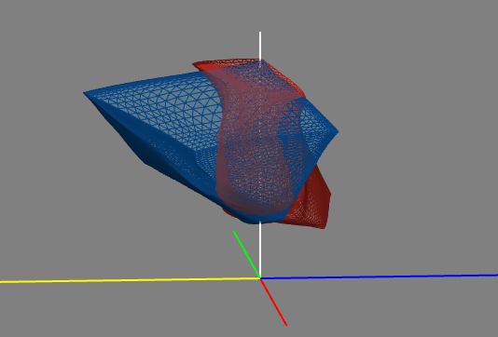
Task: Click the red axis line below the origin
Action: pyautogui.click(x=274, y=302)
